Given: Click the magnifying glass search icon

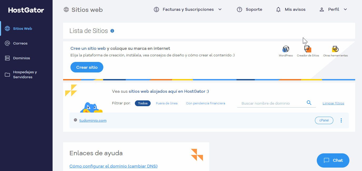Looking at the screenshot, I should pos(309,103).
